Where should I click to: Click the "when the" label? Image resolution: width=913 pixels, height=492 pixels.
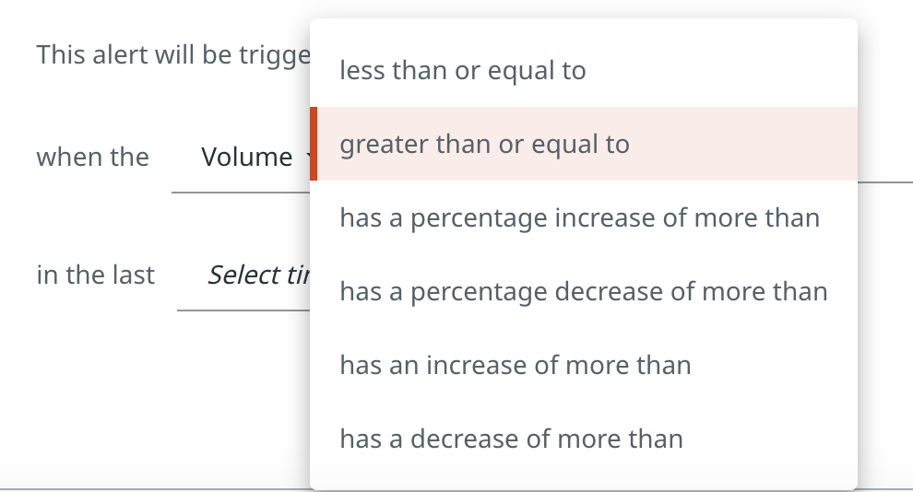[x=92, y=158]
